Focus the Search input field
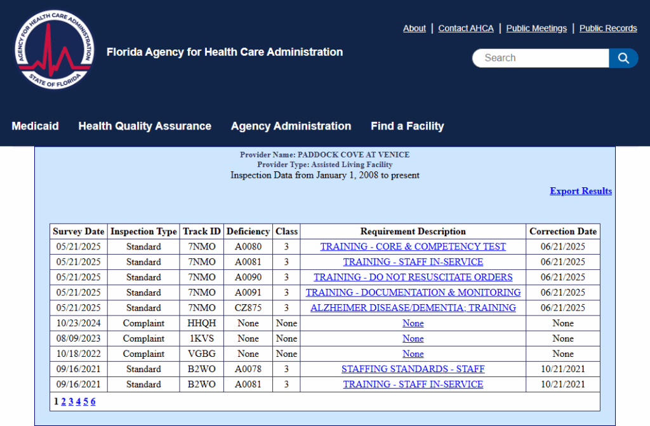Image resolution: width=650 pixels, height=426 pixels. click(541, 58)
